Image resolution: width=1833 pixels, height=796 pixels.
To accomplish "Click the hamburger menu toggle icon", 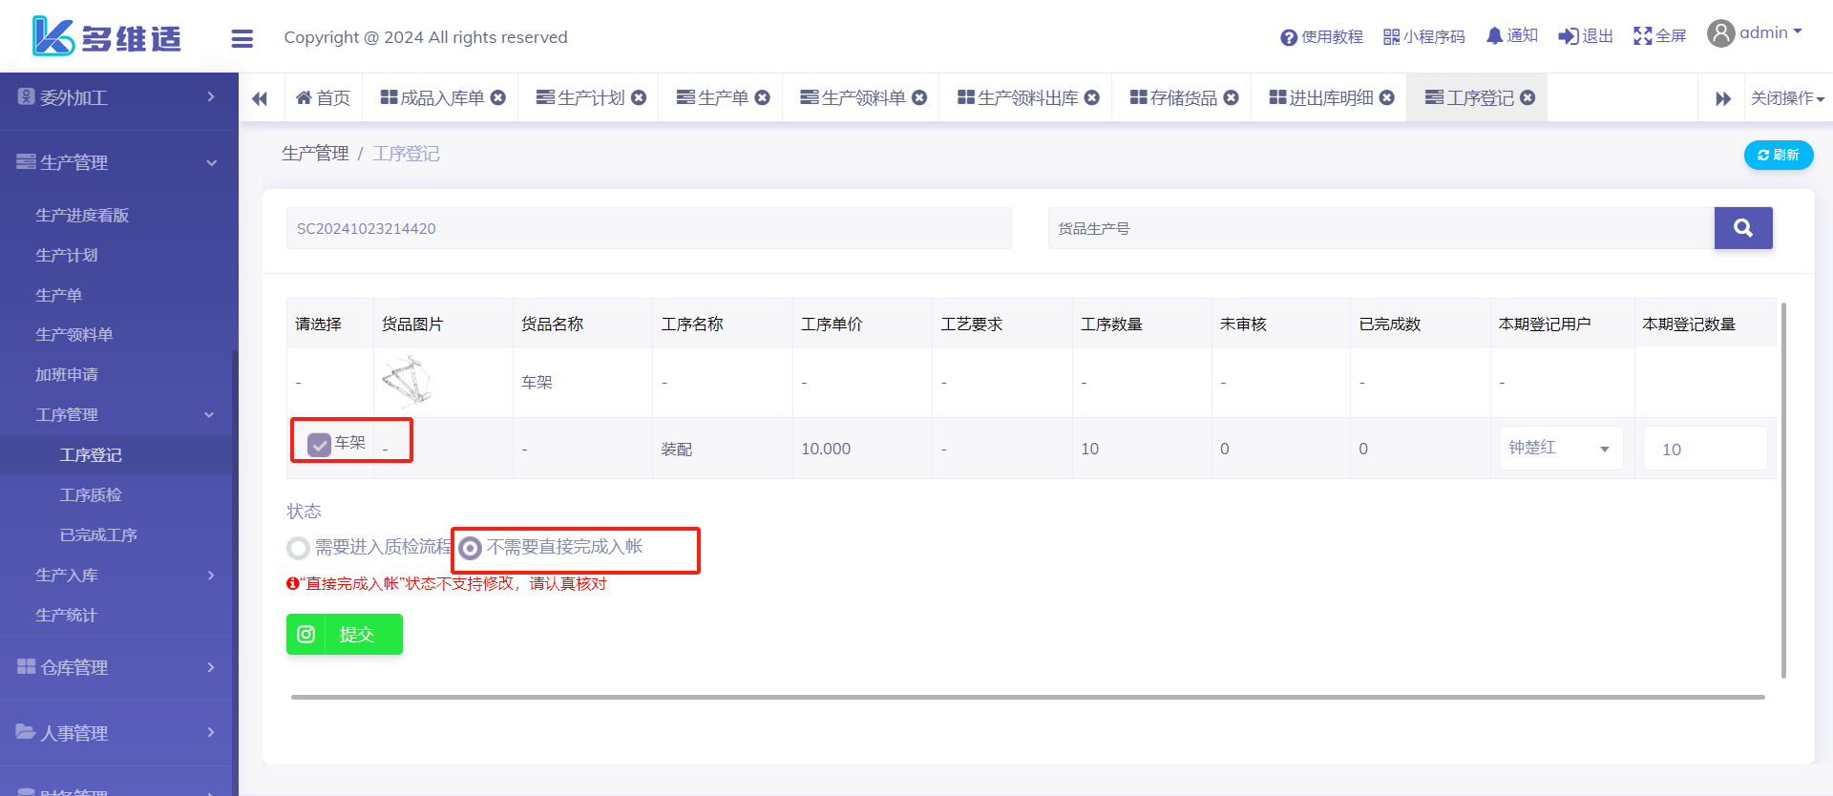I will [242, 38].
